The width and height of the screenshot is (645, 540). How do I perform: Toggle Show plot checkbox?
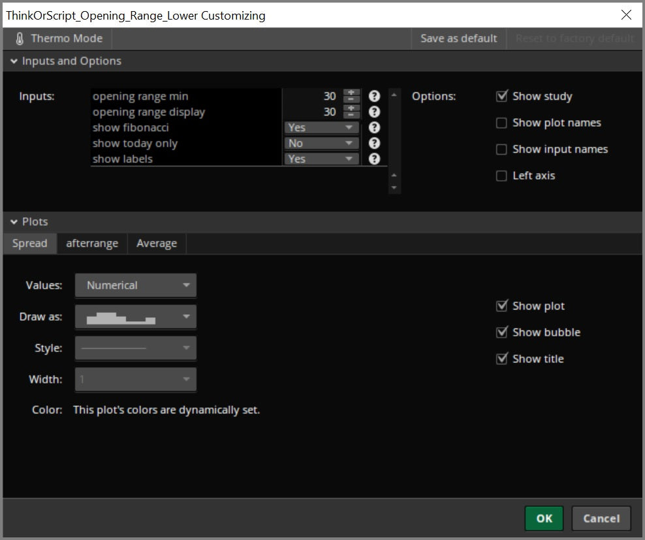pos(501,306)
